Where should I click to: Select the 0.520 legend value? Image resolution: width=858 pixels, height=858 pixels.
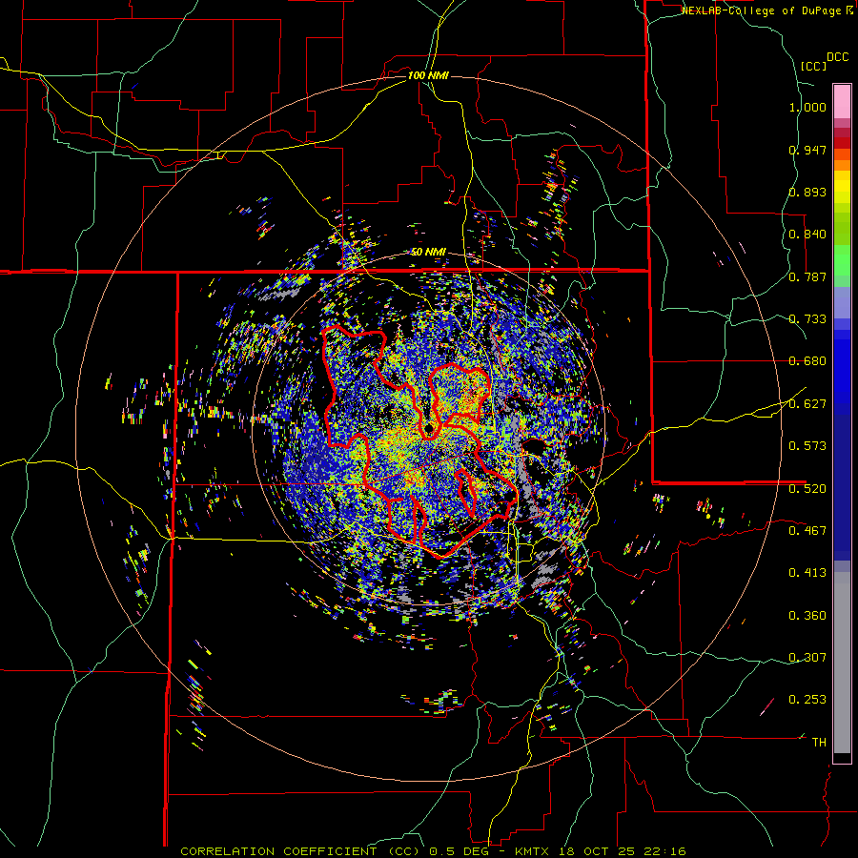coord(807,489)
